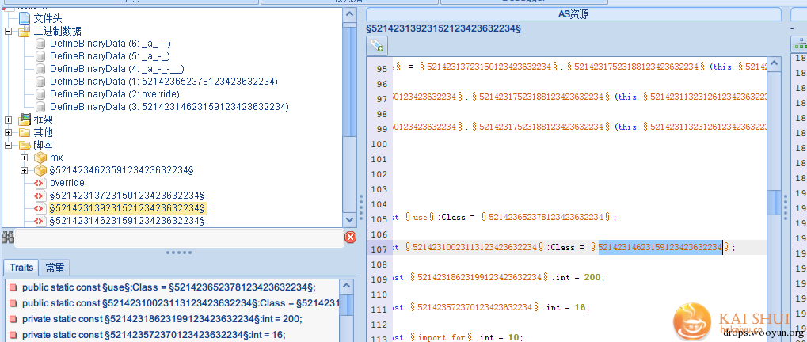Image resolution: width=807 pixels, height=342 pixels.
Task: Click the 脚本 open-folder icon
Action: click(25, 145)
